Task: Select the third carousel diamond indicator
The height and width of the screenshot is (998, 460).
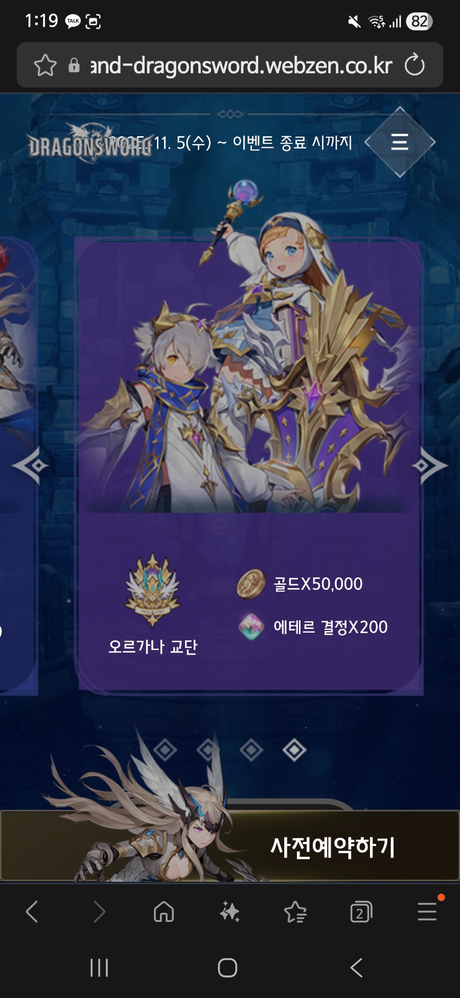Action: click(x=251, y=751)
